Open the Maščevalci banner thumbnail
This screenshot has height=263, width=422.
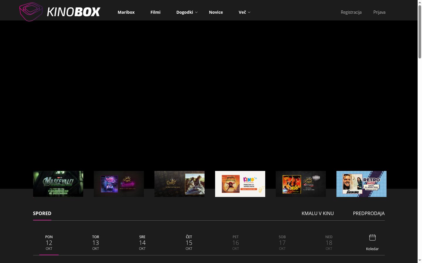[58, 184]
